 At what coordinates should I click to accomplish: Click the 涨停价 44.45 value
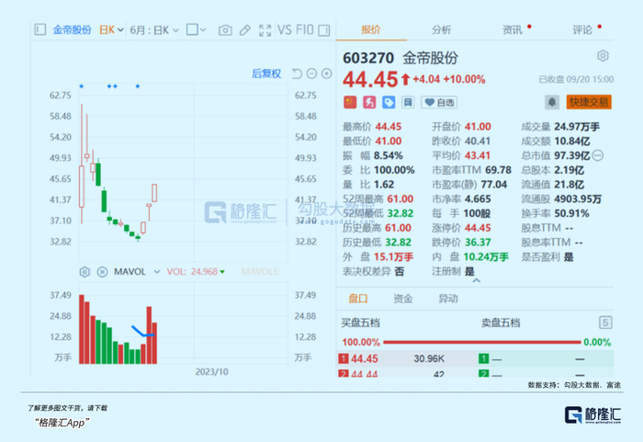478,228
